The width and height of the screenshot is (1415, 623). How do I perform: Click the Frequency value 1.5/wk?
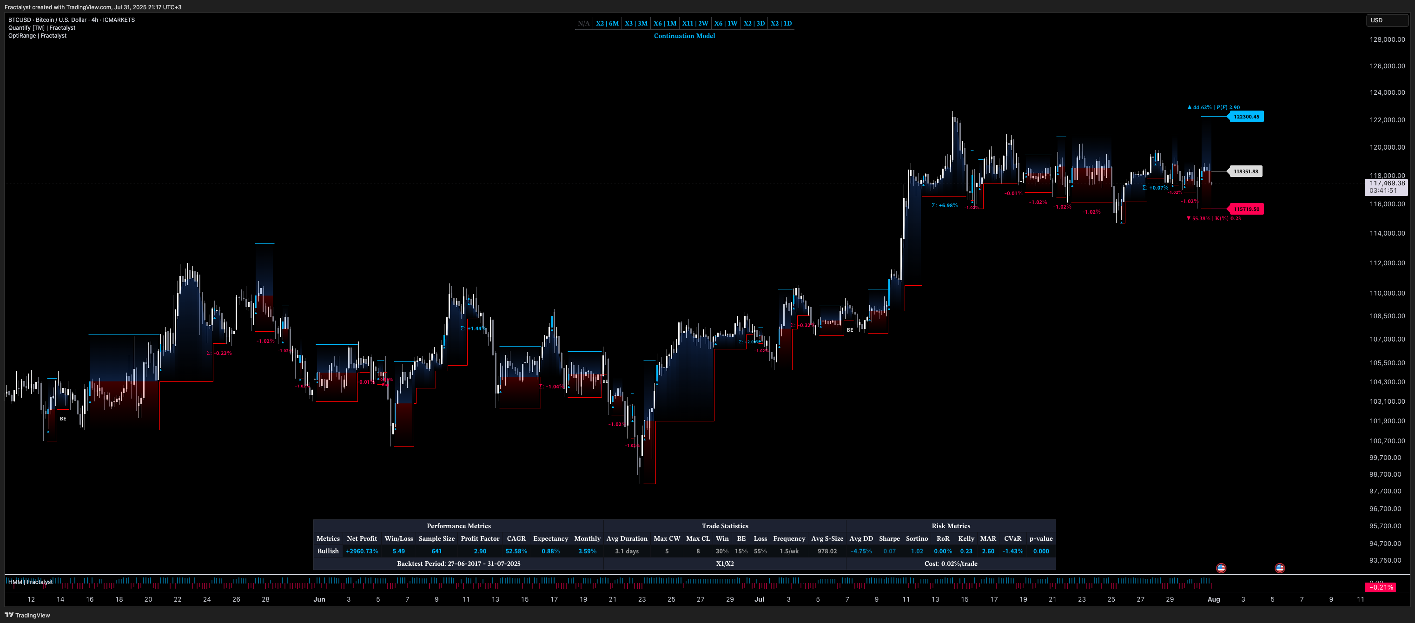tap(789, 551)
